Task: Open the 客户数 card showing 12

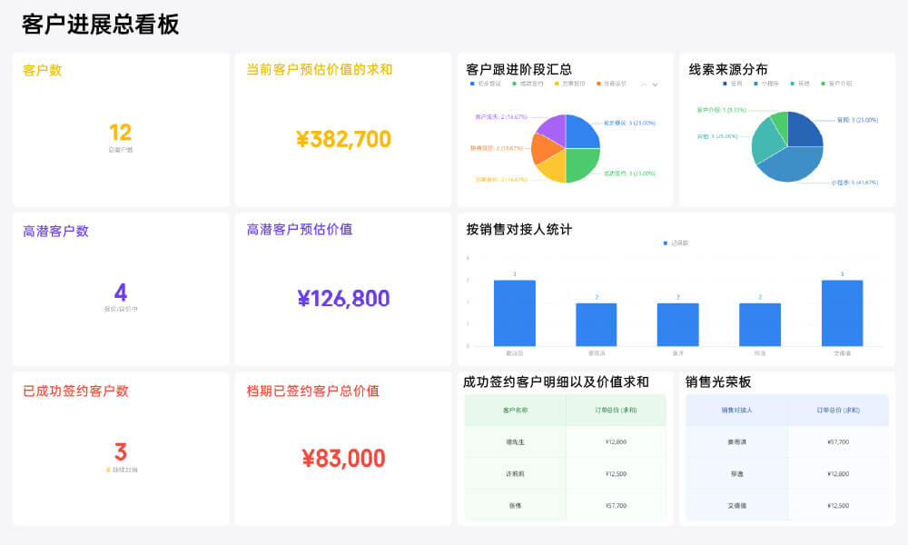Action: point(121,130)
